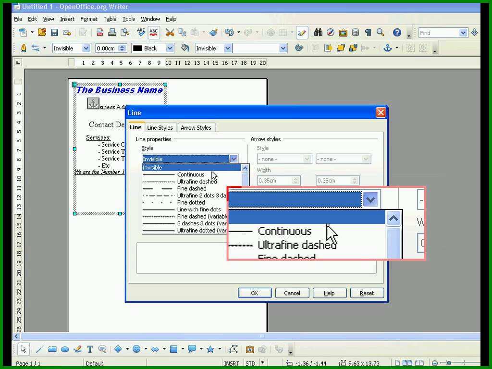492x369 pixels.
Task: Open a document with the Open folder icon
Action: pyautogui.click(x=42, y=32)
